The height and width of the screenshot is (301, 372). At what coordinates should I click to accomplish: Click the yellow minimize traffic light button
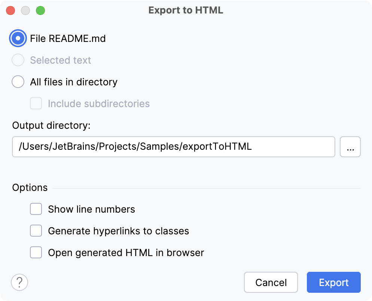[x=25, y=10]
